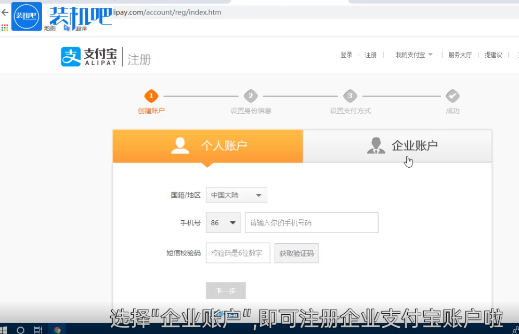The height and width of the screenshot is (334, 519).
Task: Click the 服务大厅 service hall link
Action: click(460, 55)
